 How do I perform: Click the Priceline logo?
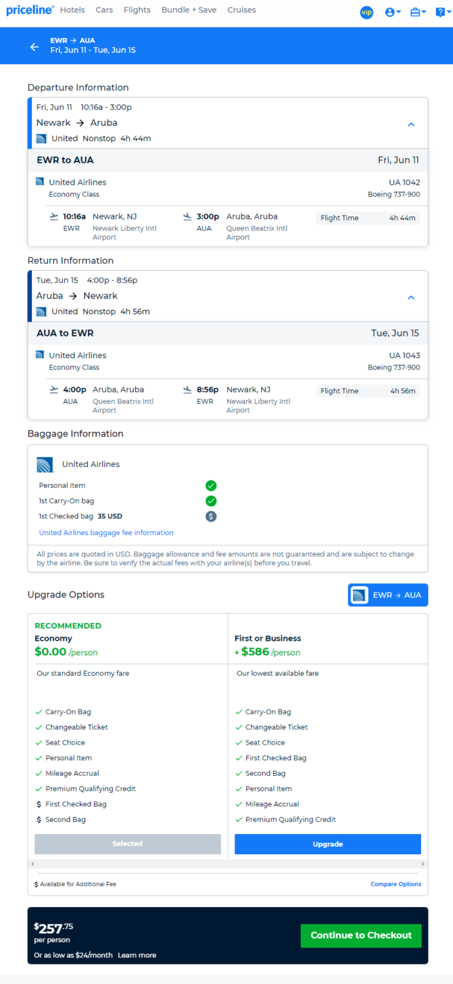pos(30,11)
